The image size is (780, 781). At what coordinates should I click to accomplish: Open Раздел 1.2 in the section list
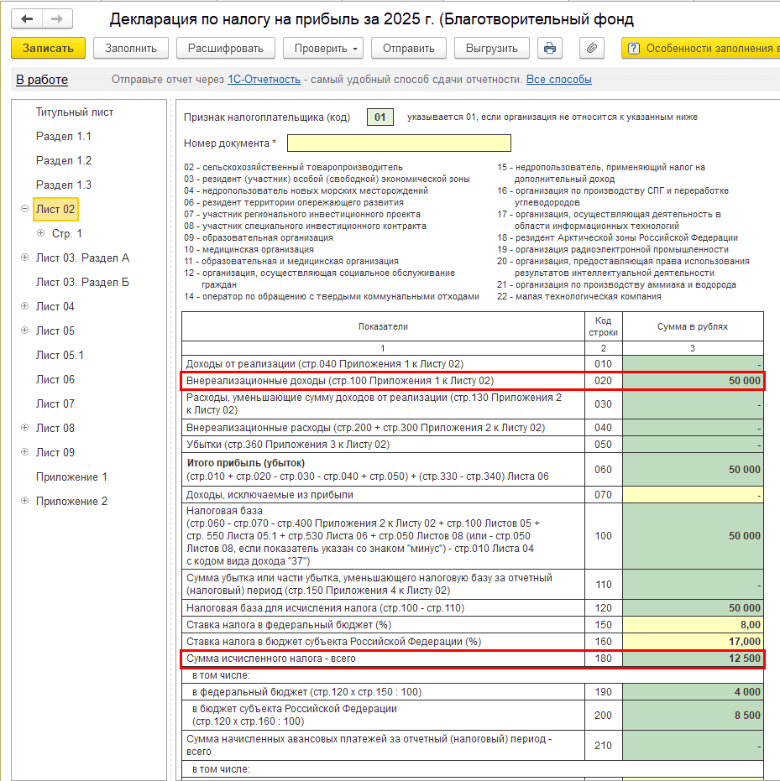pos(64,160)
